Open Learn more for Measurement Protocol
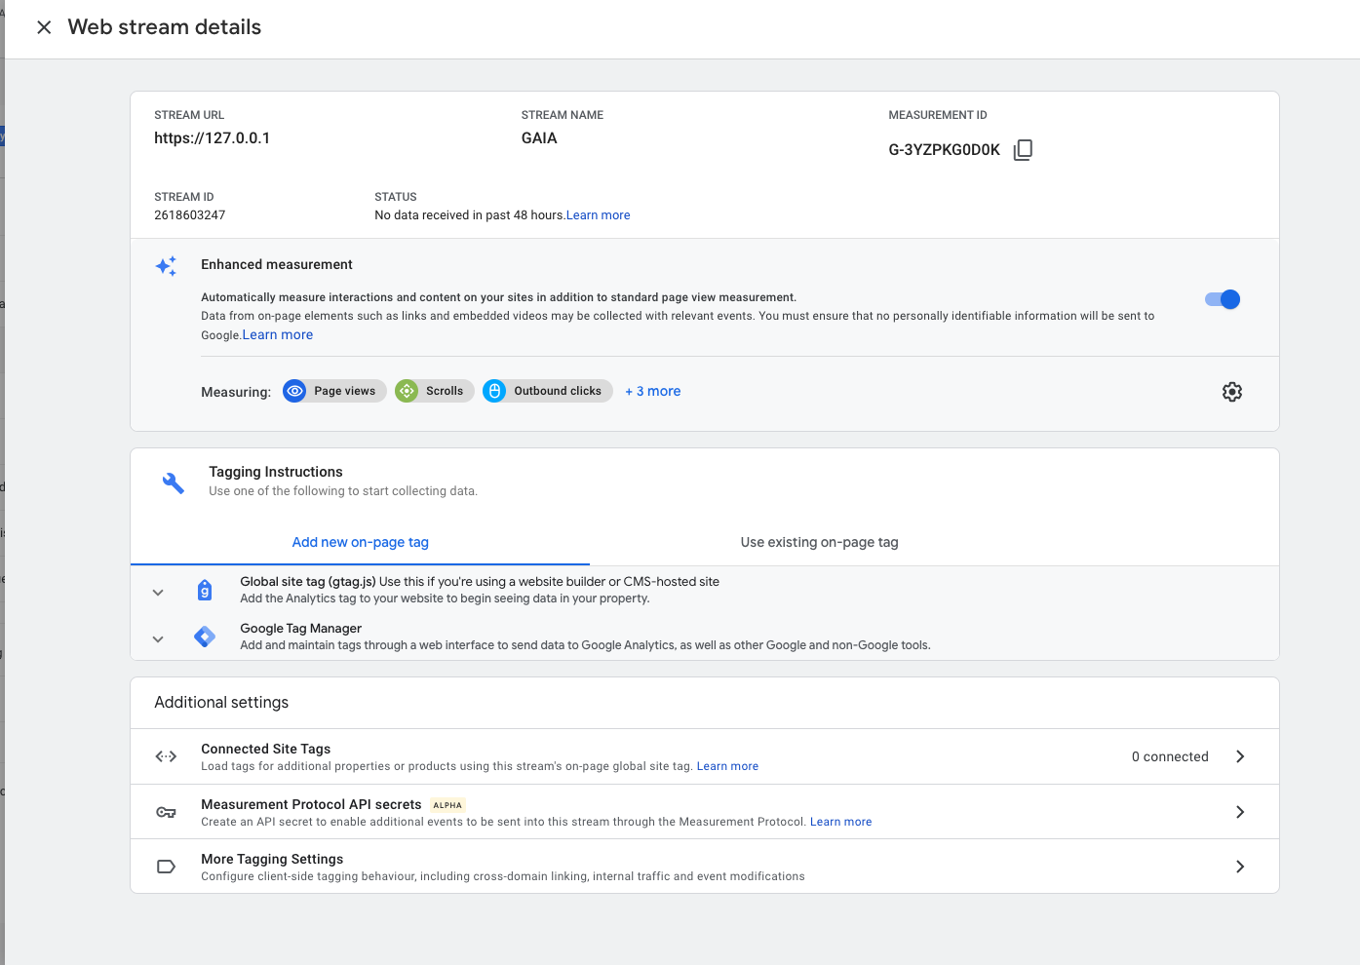 click(841, 822)
